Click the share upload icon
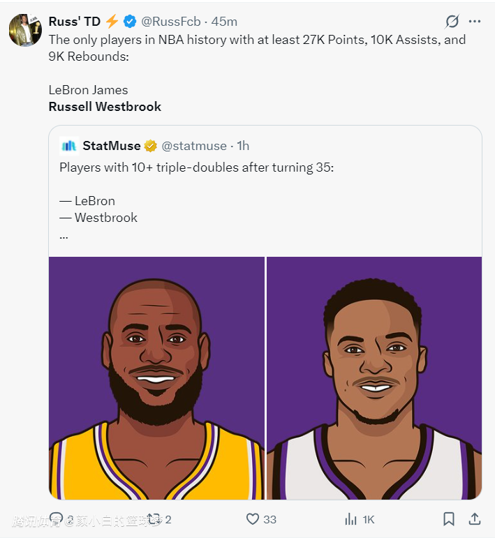Viewport: 495px width, 538px height. (x=474, y=519)
